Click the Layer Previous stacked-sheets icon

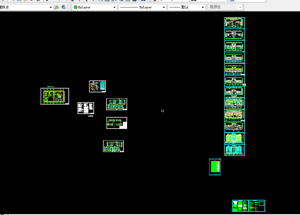click(x=63, y=7)
